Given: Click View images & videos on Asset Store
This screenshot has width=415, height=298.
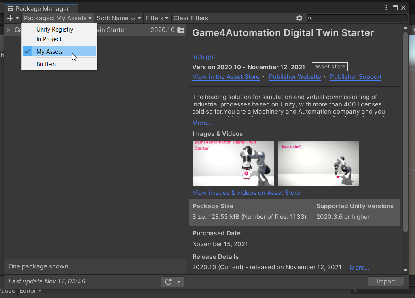Looking at the screenshot, I should (x=246, y=193).
